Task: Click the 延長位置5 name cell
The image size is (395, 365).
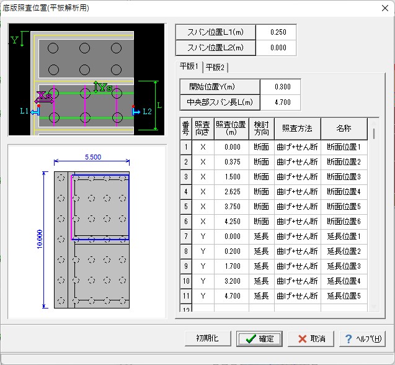Action: pos(344,296)
